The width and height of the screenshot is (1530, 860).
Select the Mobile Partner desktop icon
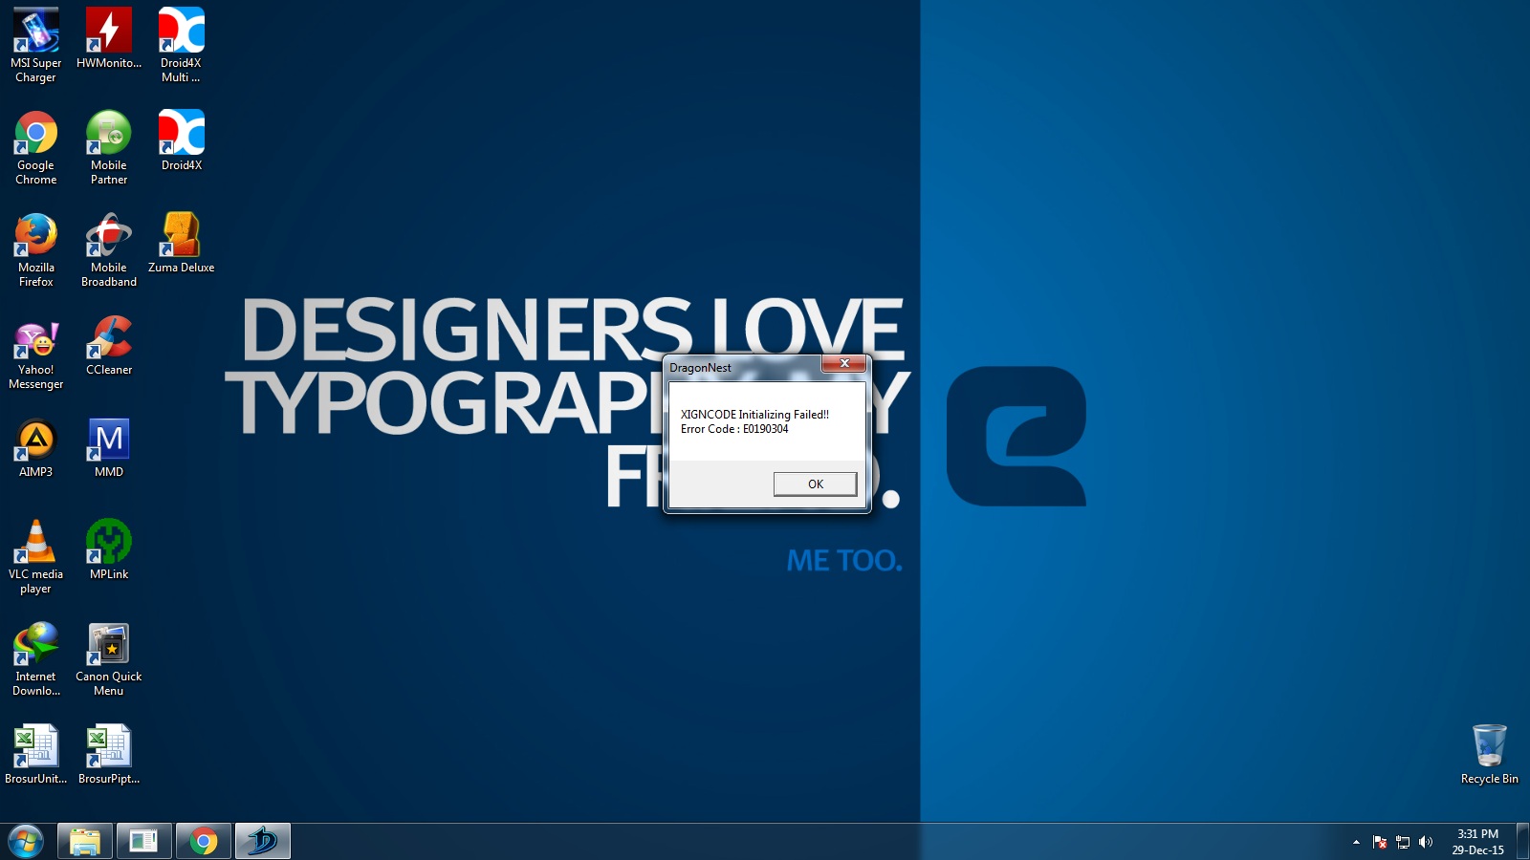click(109, 147)
